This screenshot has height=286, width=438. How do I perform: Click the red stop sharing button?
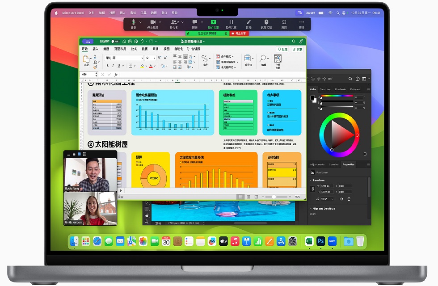(x=239, y=34)
